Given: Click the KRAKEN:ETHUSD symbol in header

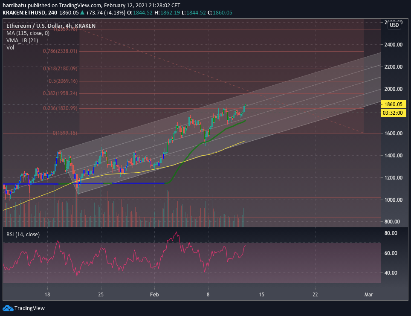Looking at the screenshot, I should coord(23,13).
